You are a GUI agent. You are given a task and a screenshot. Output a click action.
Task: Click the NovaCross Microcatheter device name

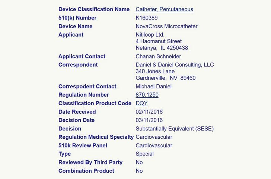pos(166,26)
